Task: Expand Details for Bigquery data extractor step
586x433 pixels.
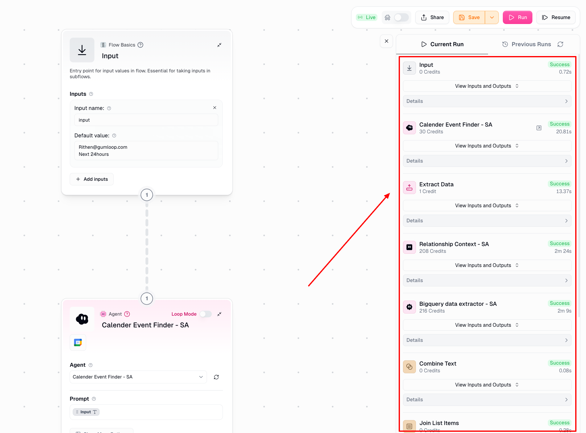Action: 487,340
